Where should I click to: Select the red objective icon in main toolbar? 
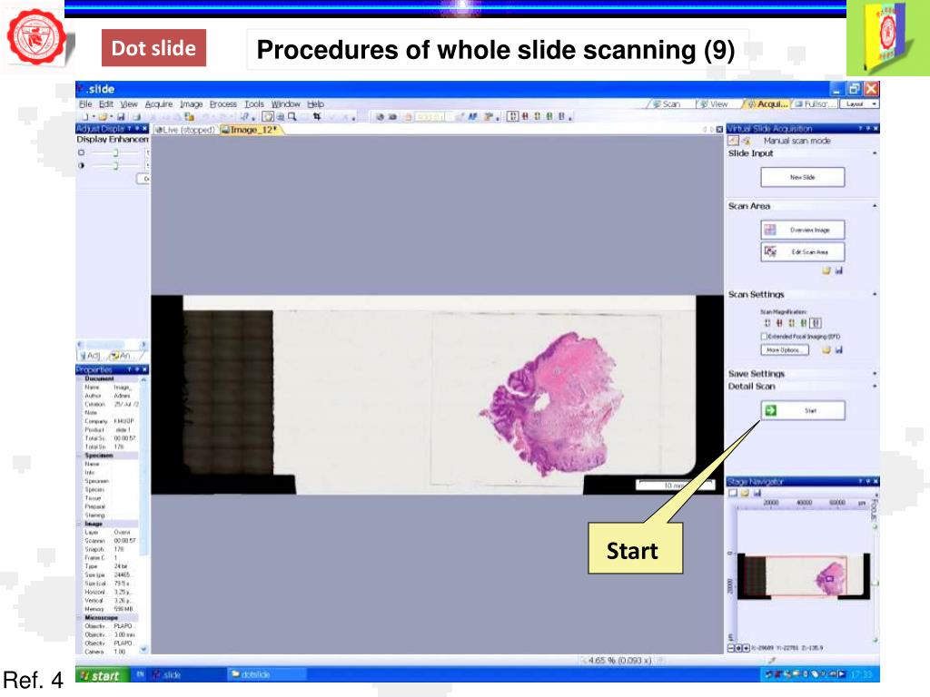(525, 117)
